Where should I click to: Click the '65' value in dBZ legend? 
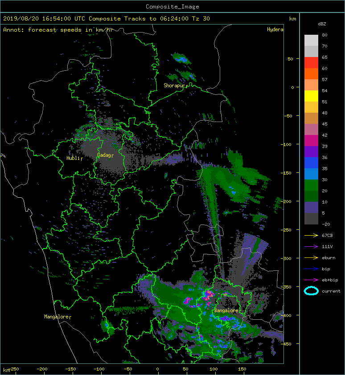[324, 57]
